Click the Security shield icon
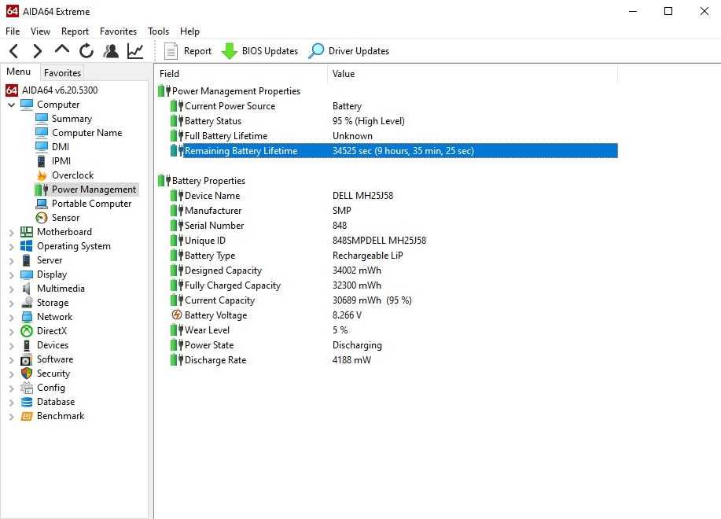Image resolution: width=721 pixels, height=519 pixels. (27, 374)
